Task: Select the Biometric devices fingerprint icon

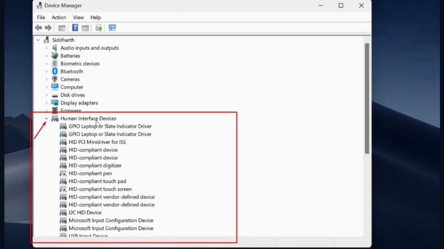Action: point(55,64)
